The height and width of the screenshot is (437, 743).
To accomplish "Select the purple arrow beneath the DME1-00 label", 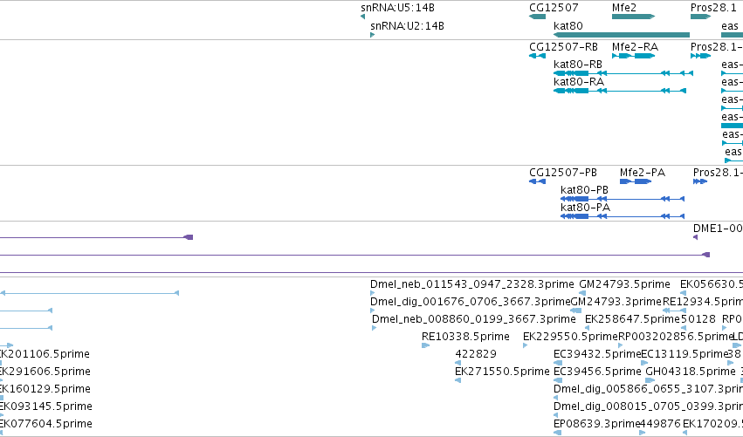I will 696,237.
